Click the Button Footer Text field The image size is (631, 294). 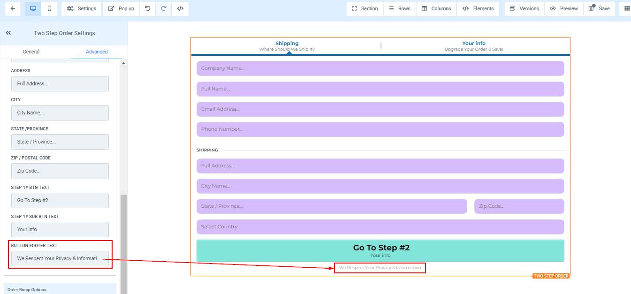coord(60,258)
